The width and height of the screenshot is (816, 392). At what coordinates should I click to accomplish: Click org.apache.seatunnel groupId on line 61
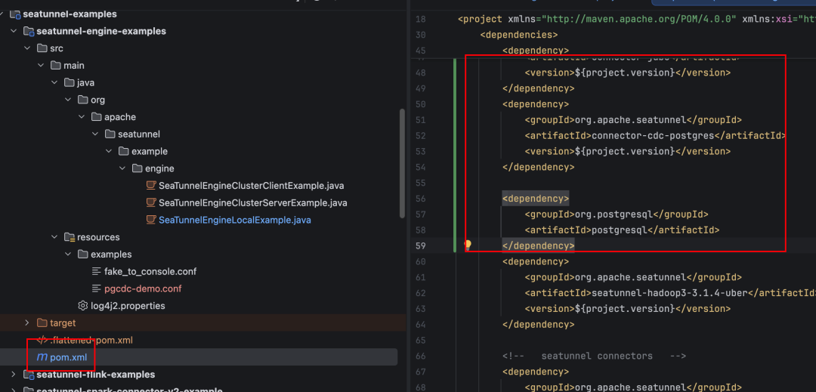click(x=630, y=277)
